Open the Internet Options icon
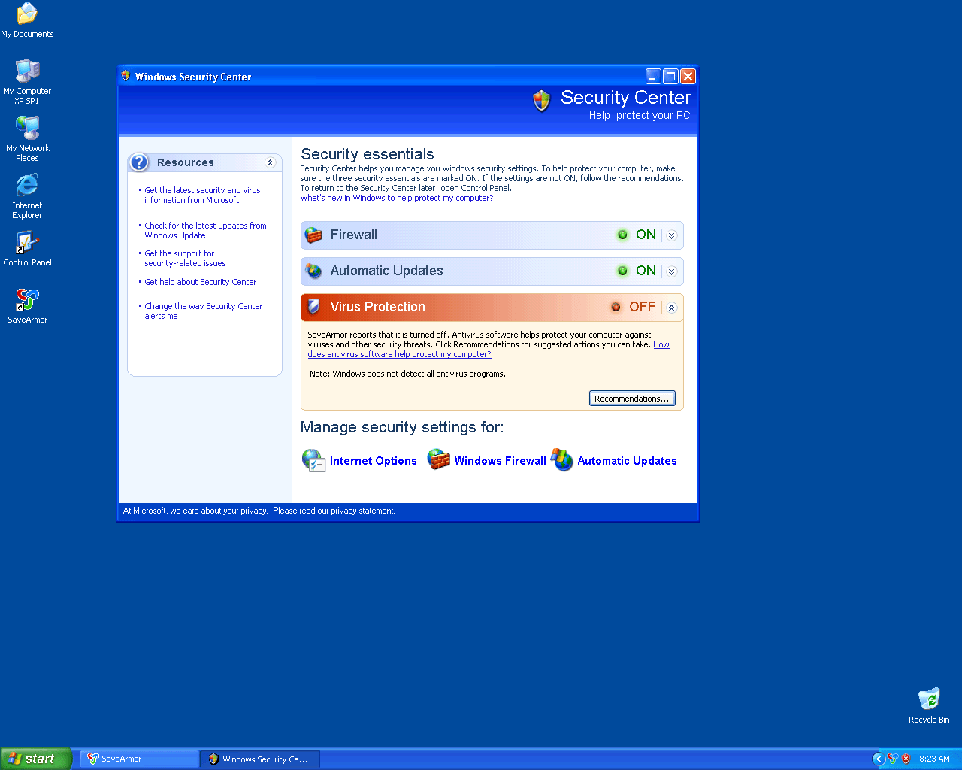The width and height of the screenshot is (962, 770). click(x=313, y=459)
